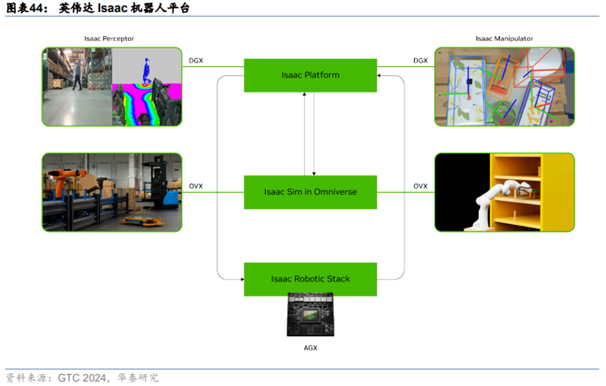Click the 'Isaac Perceptor' label
The width and height of the screenshot is (606, 386).
click(109, 38)
